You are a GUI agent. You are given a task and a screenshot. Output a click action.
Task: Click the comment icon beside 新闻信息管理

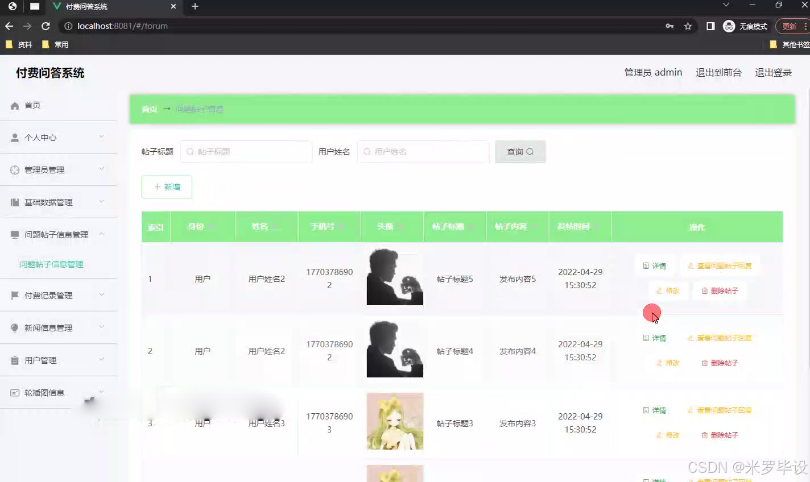(x=15, y=327)
